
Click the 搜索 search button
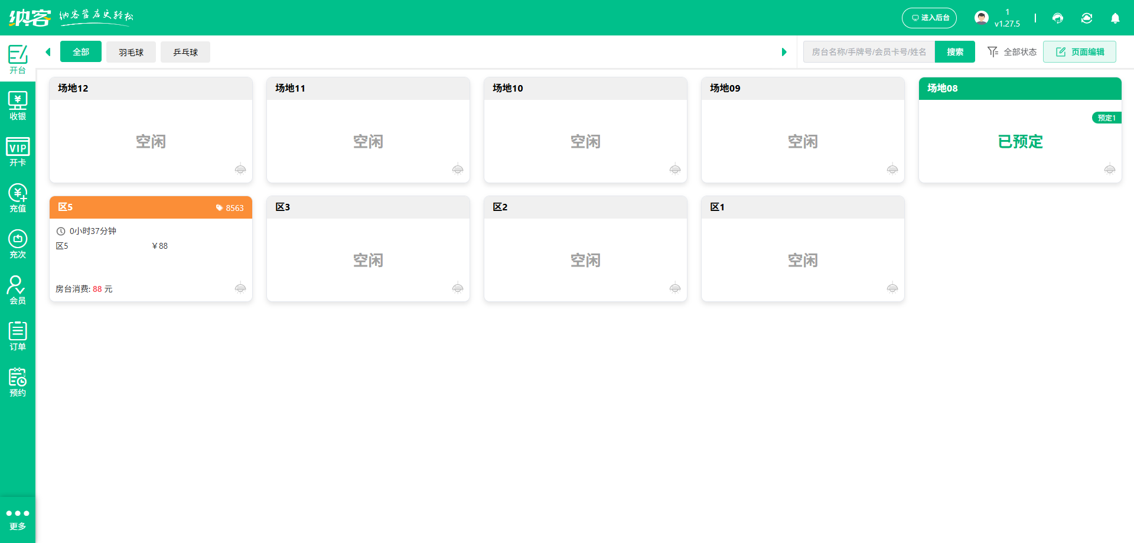click(955, 52)
